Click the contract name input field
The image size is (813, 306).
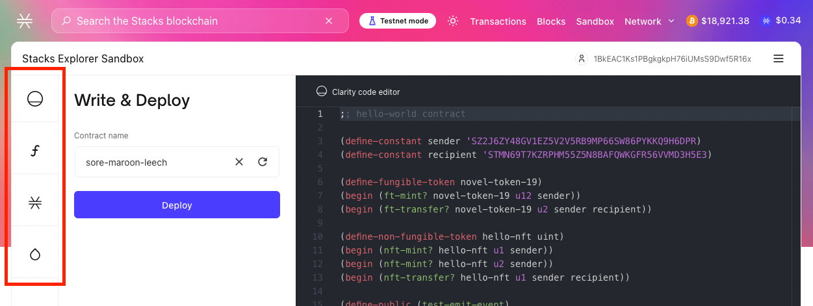177,162
